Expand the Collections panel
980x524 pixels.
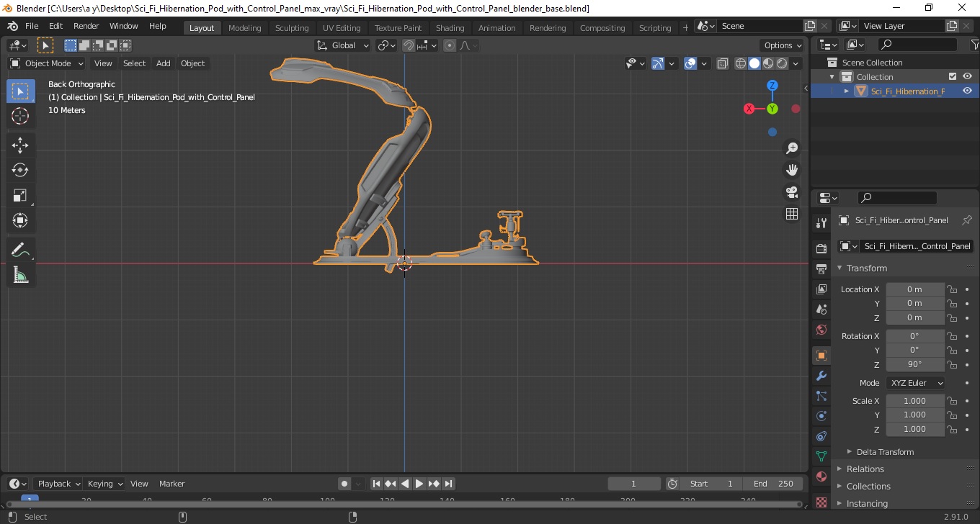(x=868, y=487)
